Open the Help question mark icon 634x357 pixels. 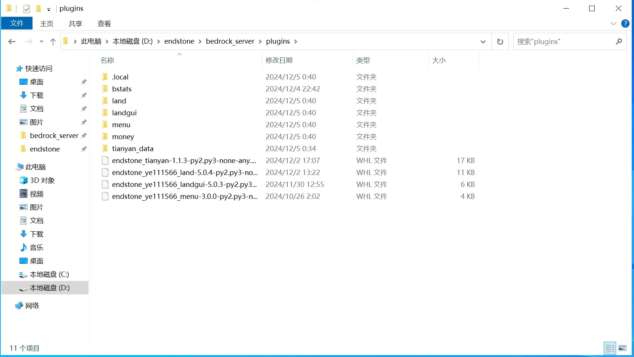pos(625,24)
